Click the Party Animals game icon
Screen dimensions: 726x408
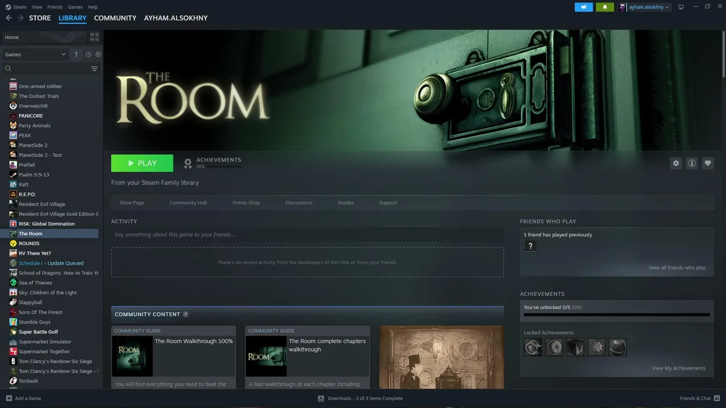(x=13, y=126)
